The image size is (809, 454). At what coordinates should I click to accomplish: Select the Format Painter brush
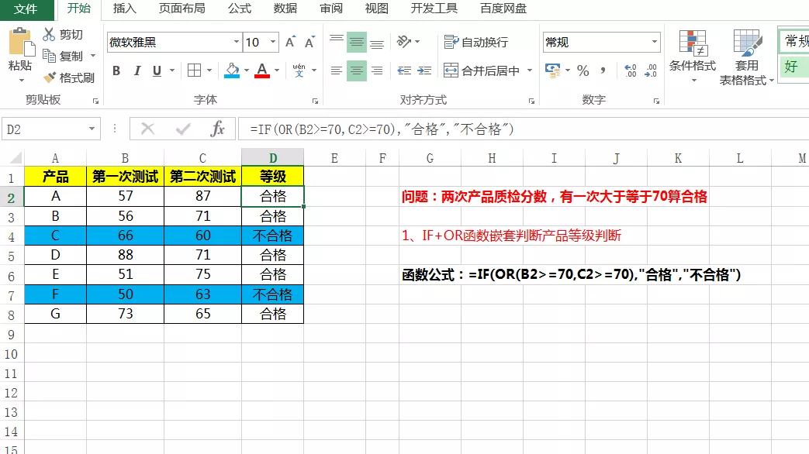point(50,77)
